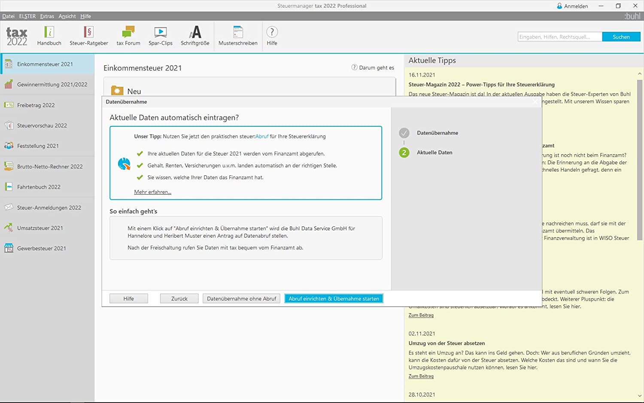Select Fahrtenbuch 2022 in sidebar

39,187
